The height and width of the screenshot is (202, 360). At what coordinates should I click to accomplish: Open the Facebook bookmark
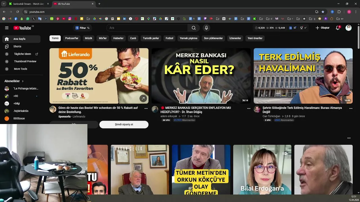(16, 19)
